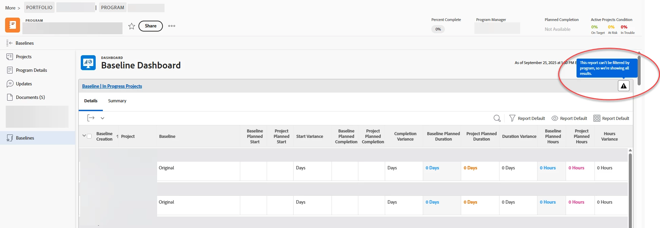Screen dimensions: 660x228
Task: Open the Baseline | In Progress Projects link
Action: 112,86
